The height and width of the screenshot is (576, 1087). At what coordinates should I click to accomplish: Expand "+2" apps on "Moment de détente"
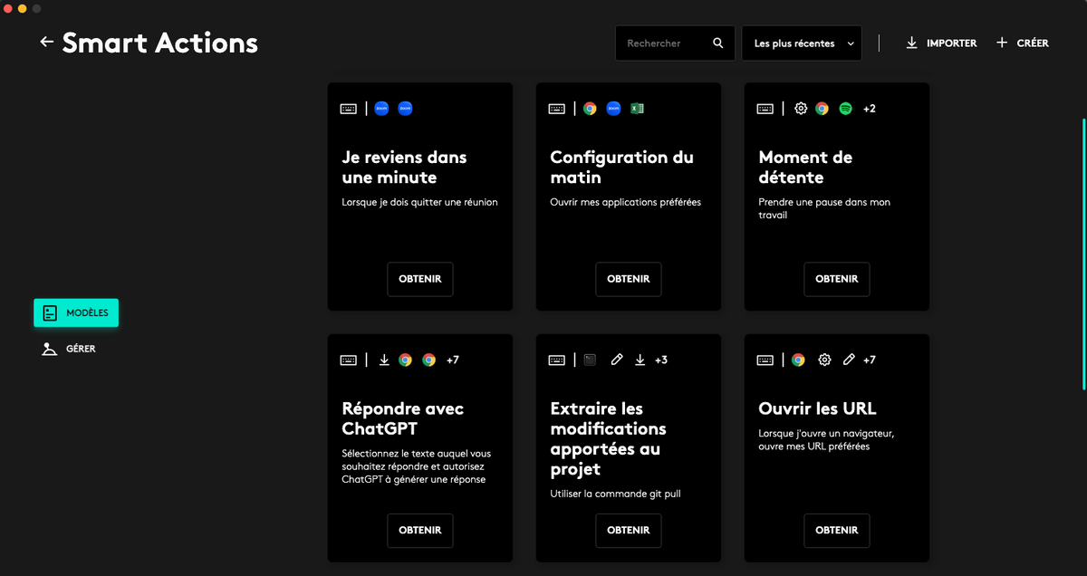point(870,108)
